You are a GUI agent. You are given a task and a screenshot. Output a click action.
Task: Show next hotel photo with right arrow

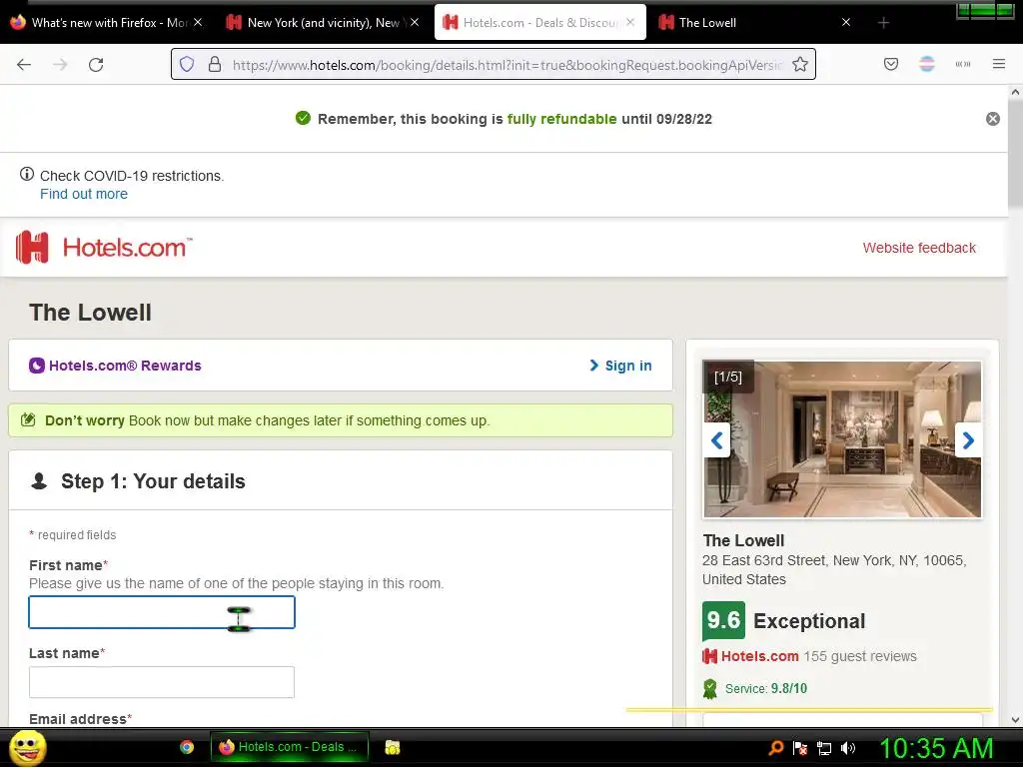pos(968,440)
